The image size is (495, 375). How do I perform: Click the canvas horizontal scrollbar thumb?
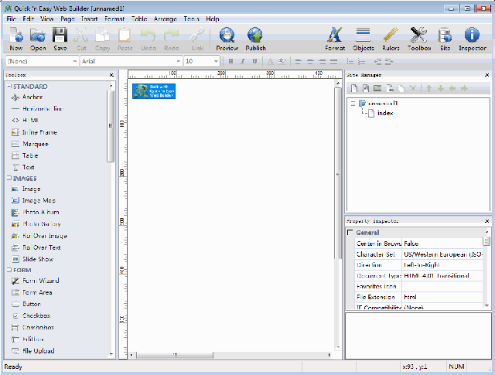(x=175, y=355)
